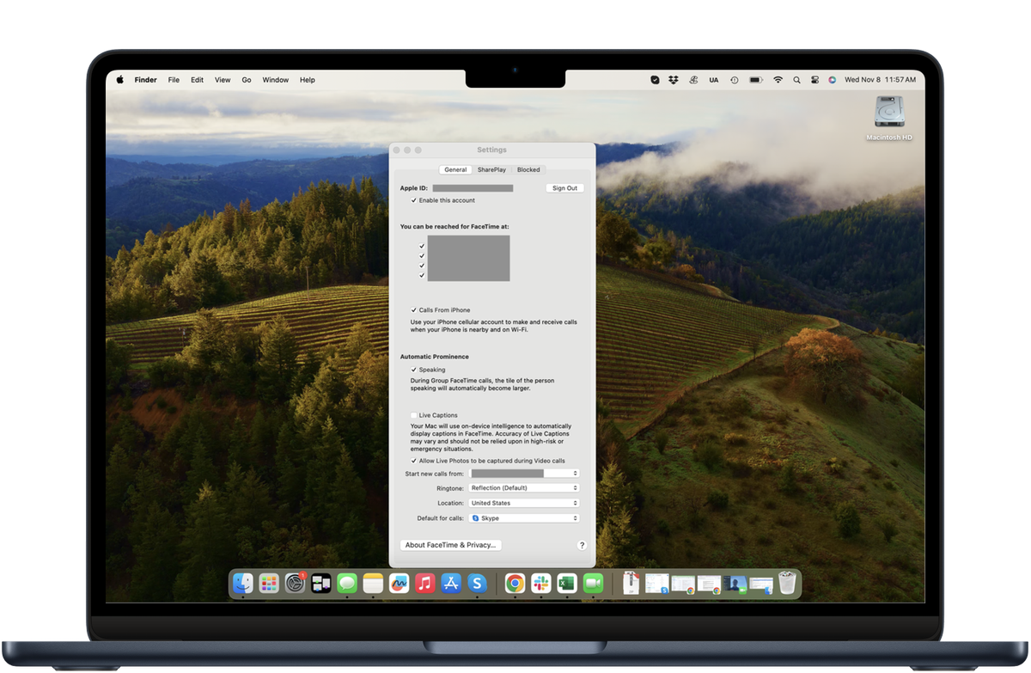Open Slack from the Dock
Viewport: 1031px width, 673px height.
tap(541, 583)
